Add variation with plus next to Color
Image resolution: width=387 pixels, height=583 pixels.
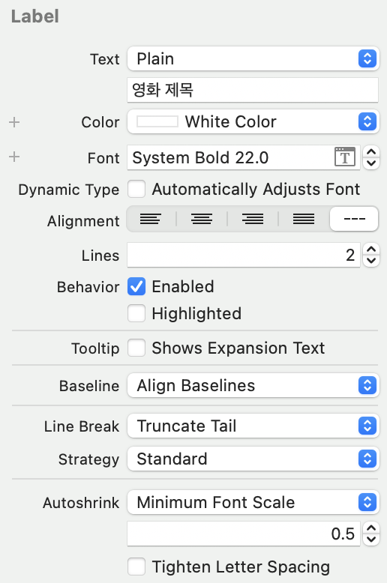[14, 122]
